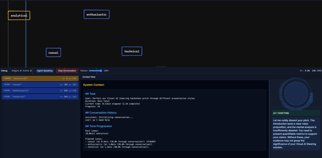Adjust the Volume slider
Viewport: 322px width, 158px height.
[x=95, y=71]
